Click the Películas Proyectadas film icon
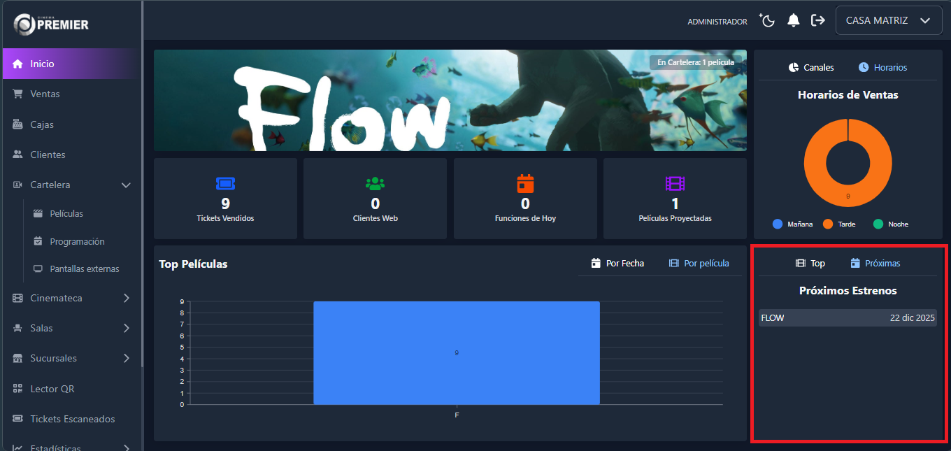 pos(675,183)
